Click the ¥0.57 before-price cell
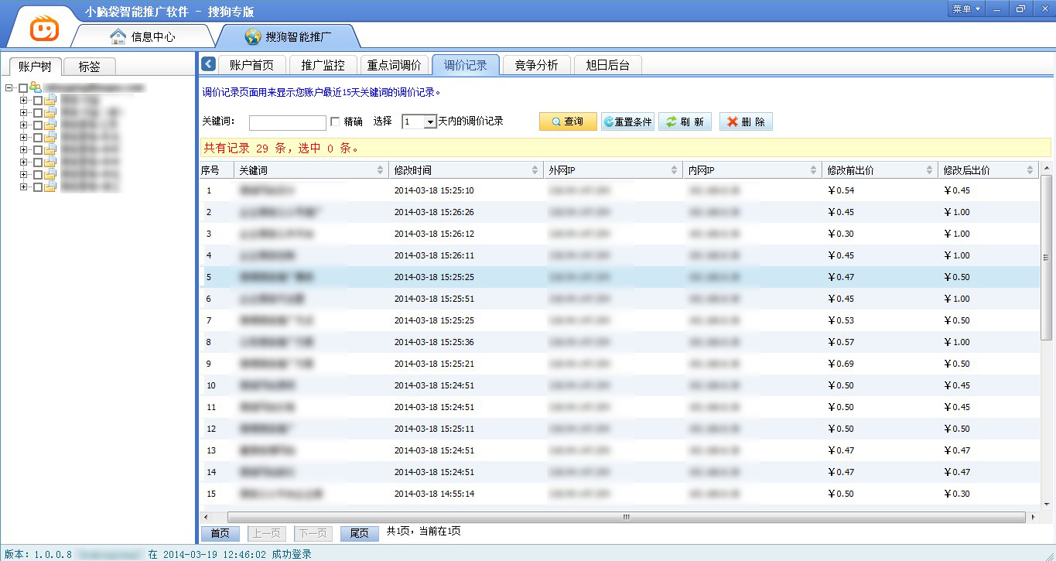Viewport: 1056px width, 561px height. pyautogui.click(x=841, y=342)
